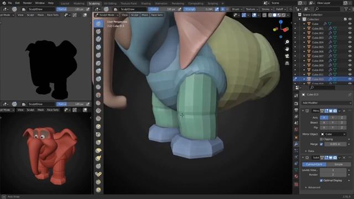Toggle X-ray icon in main viewport header

click(x=264, y=15)
